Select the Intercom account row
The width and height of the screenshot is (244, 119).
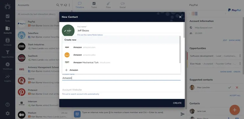coord(37,103)
